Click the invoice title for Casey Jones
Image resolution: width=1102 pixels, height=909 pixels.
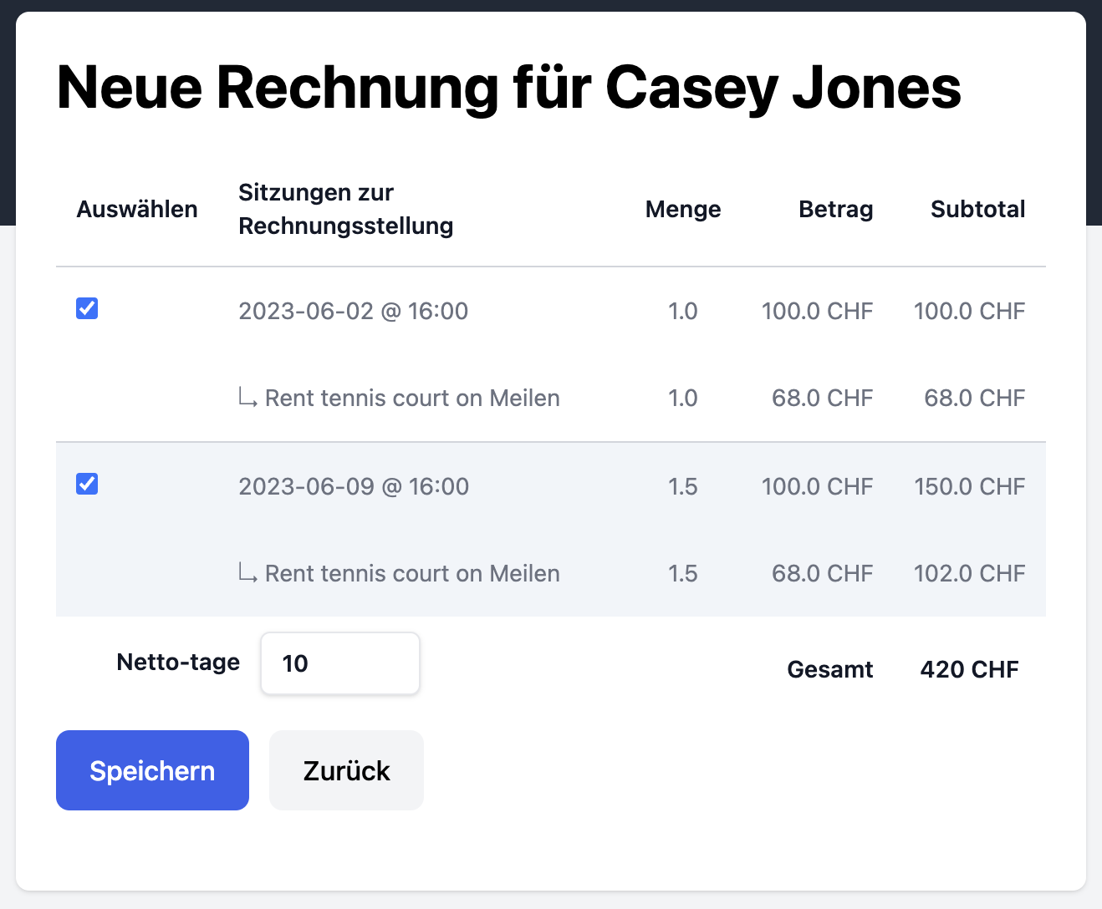[x=508, y=88]
